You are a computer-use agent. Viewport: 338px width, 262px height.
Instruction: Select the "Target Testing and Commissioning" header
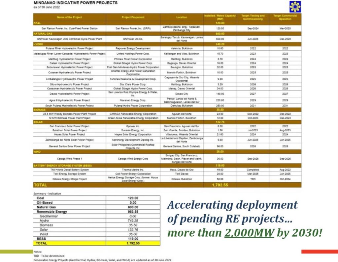(253, 17)
